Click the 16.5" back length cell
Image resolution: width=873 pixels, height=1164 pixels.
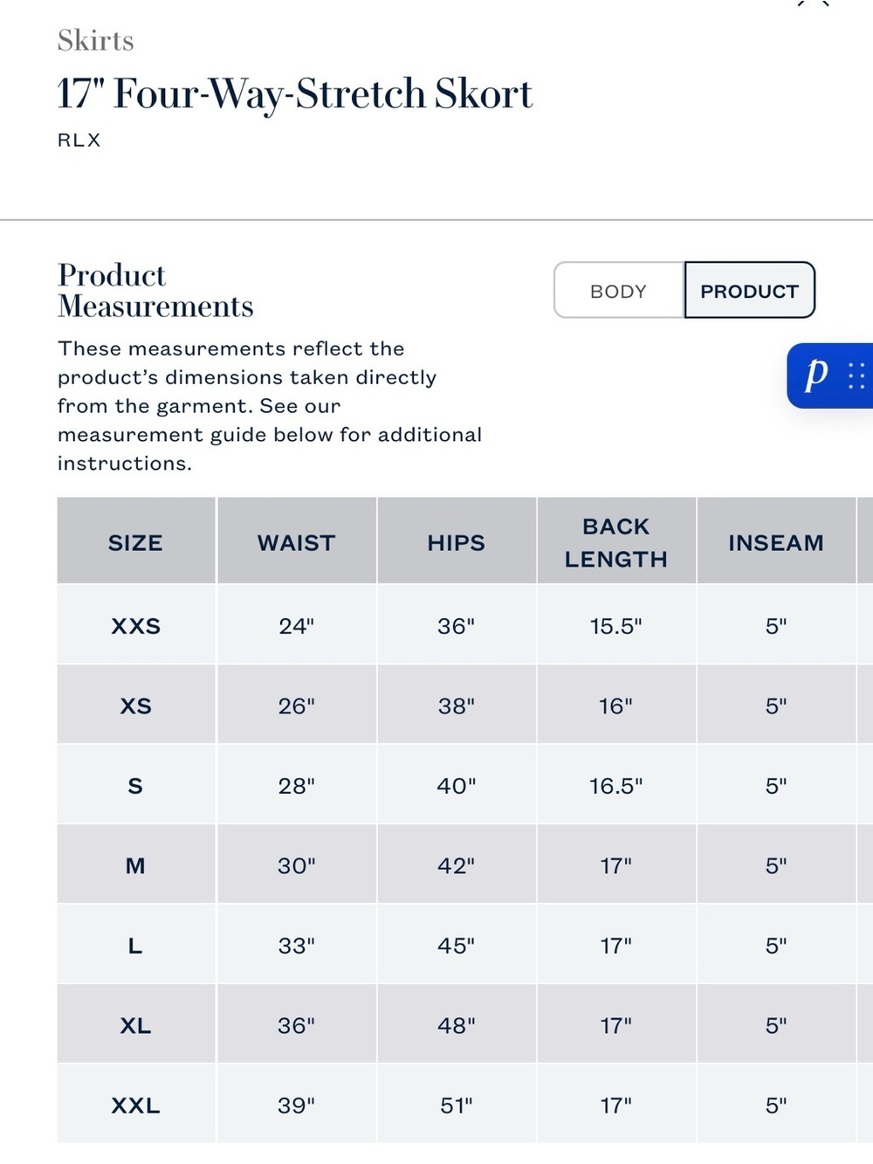[x=616, y=786]
